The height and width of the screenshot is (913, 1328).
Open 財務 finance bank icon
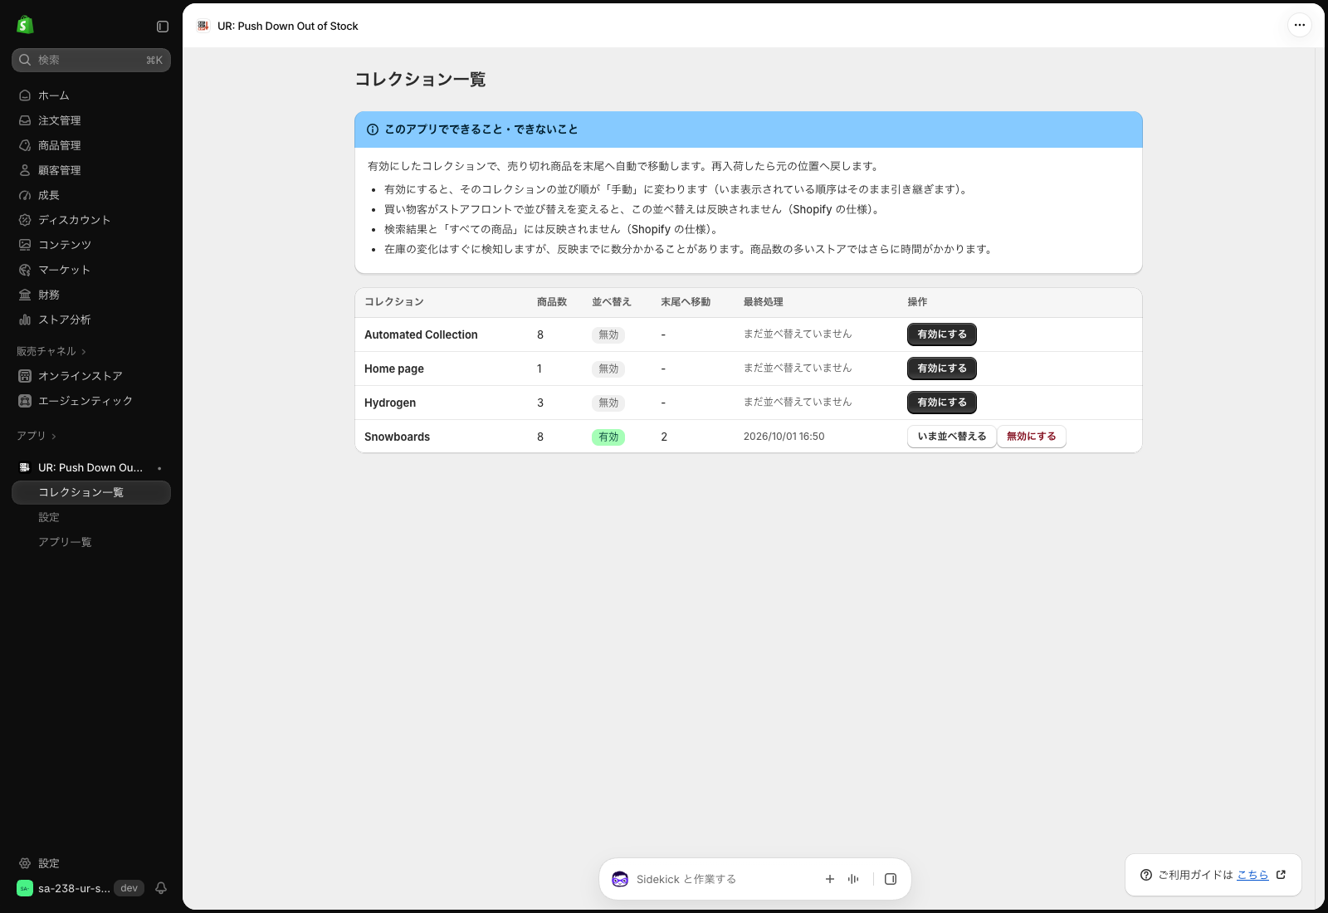tap(25, 295)
